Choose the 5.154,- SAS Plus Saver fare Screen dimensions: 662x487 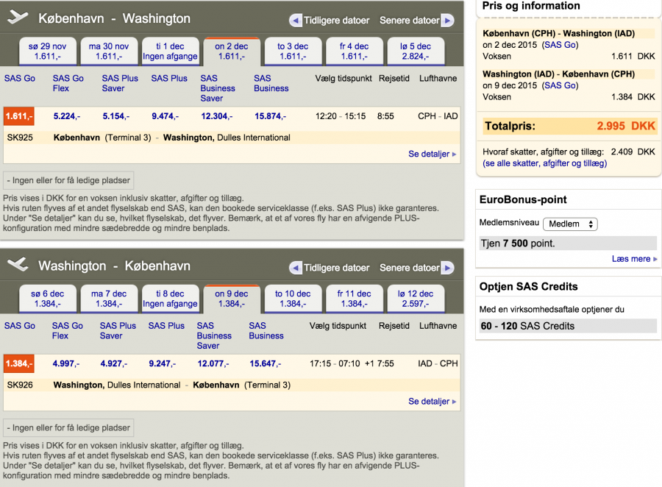pos(116,116)
